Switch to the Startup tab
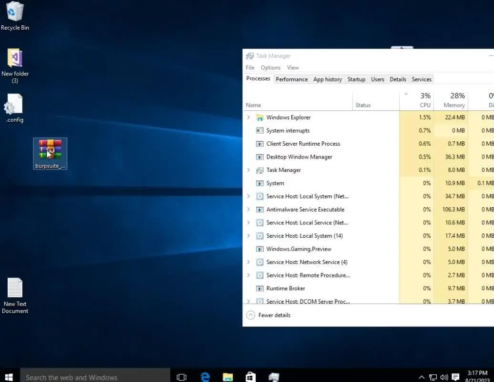Image resolution: width=494 pixels, height=382 pixels. [x=356, y=79]
